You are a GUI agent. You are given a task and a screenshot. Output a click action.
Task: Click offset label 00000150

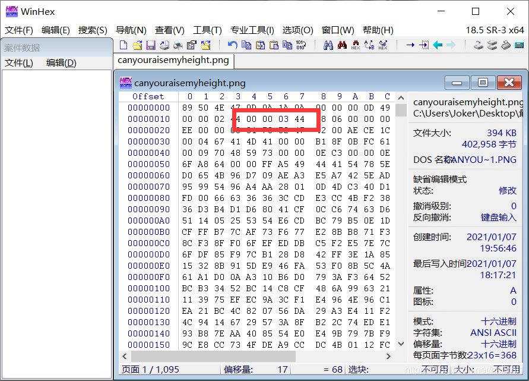(x=149, y=345)
